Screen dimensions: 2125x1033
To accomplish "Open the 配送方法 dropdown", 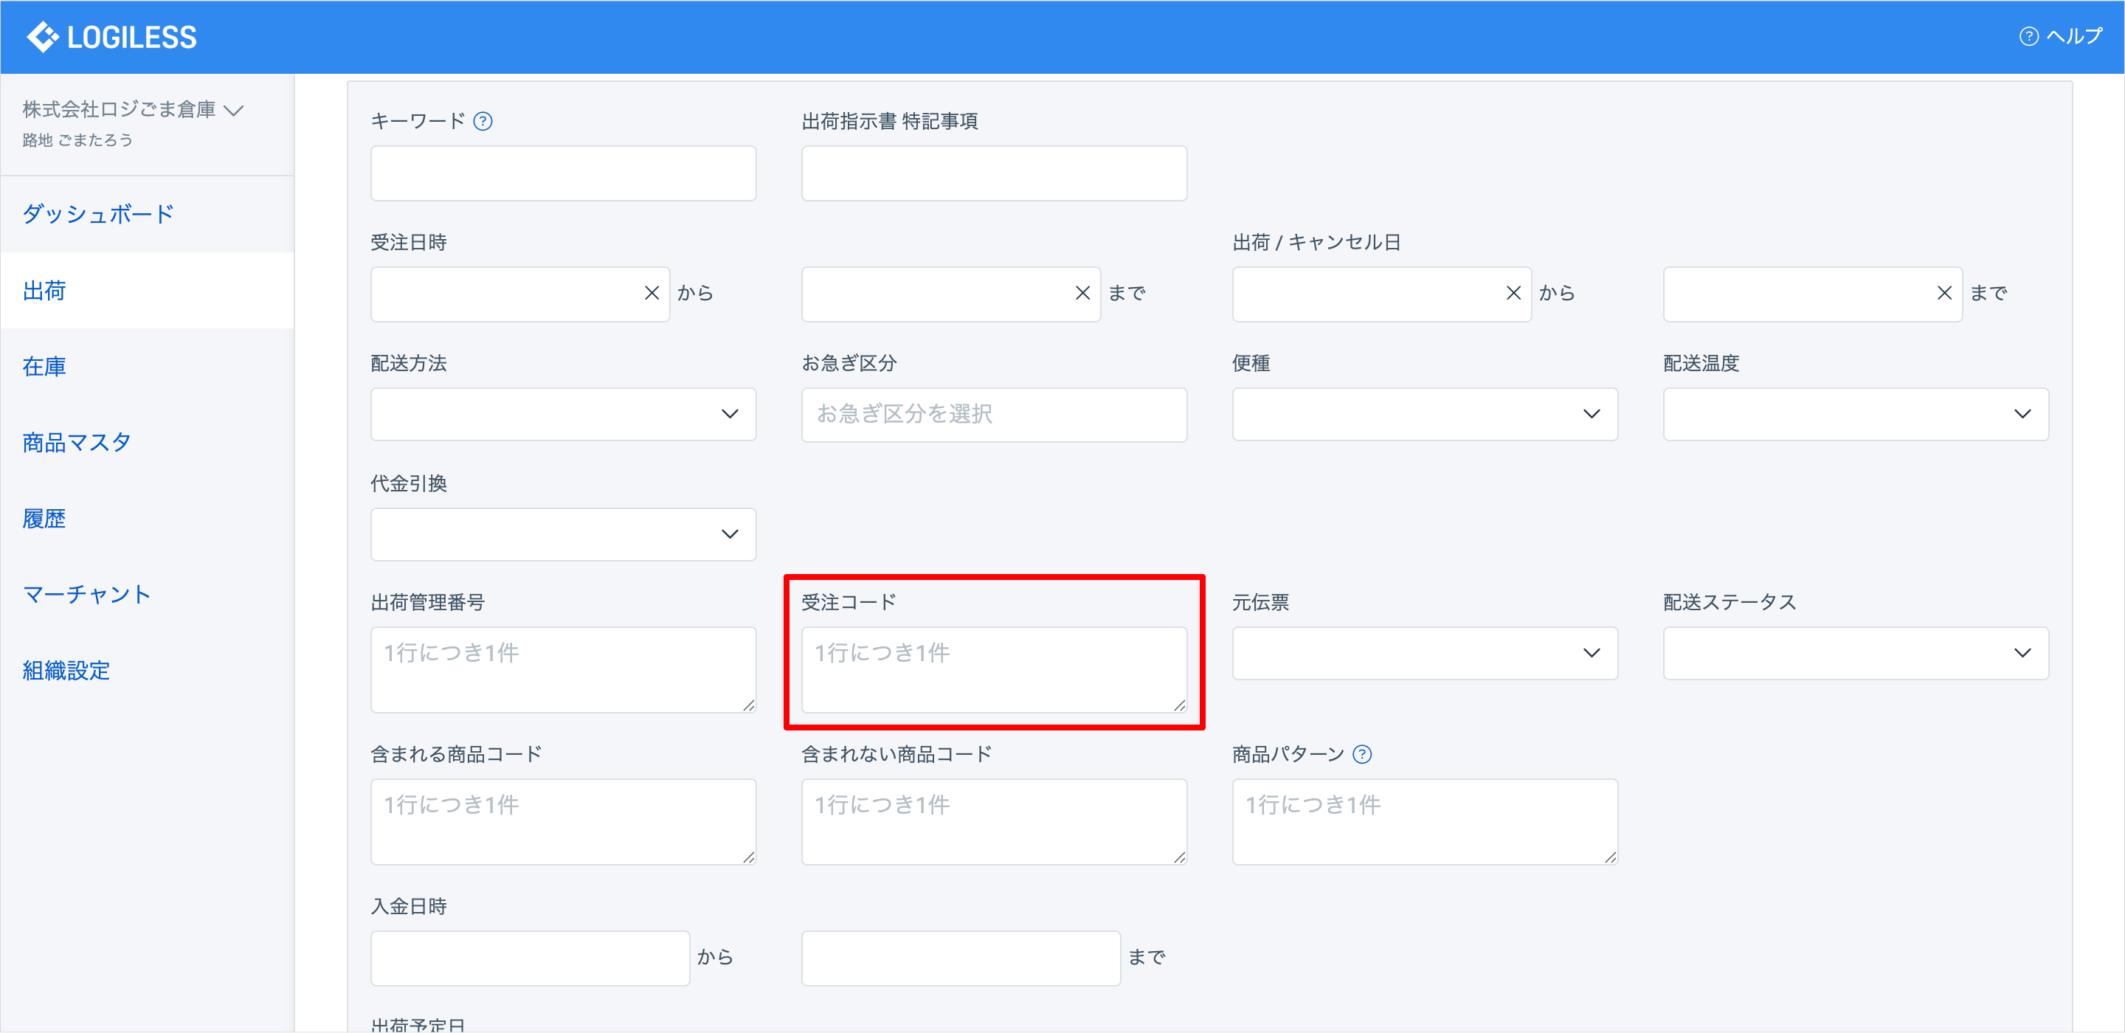I will [x=564, y=414].
